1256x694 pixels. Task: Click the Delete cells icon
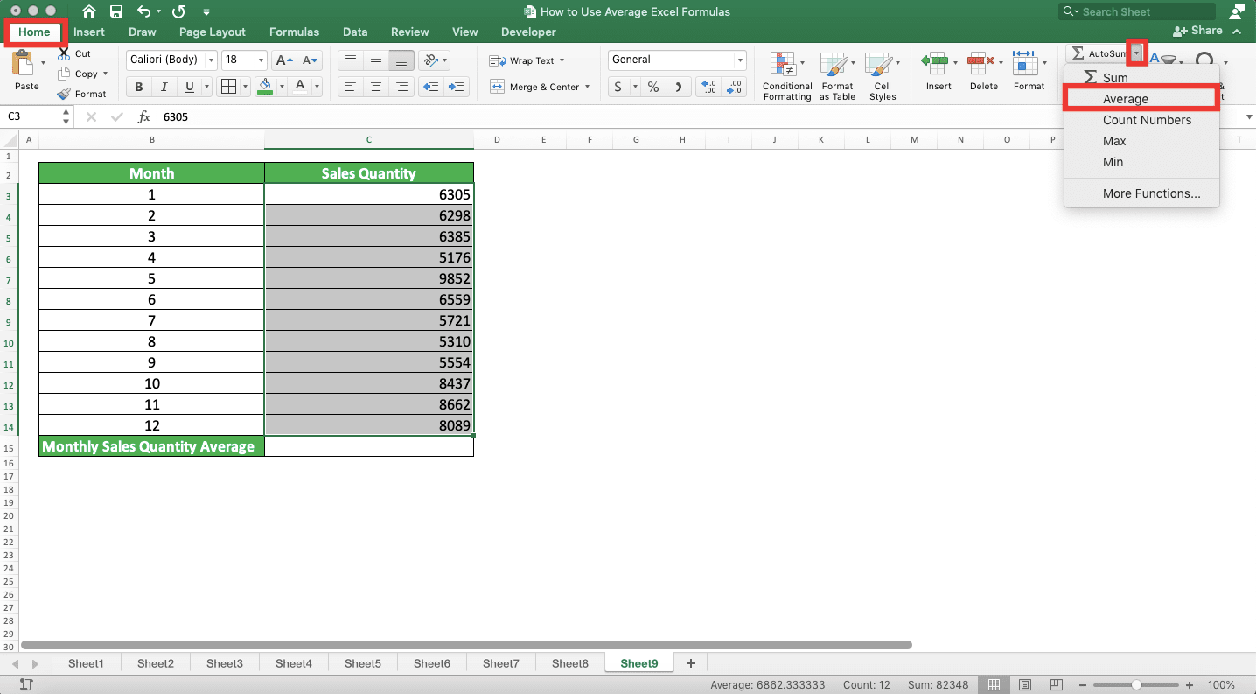click(981, 63)
